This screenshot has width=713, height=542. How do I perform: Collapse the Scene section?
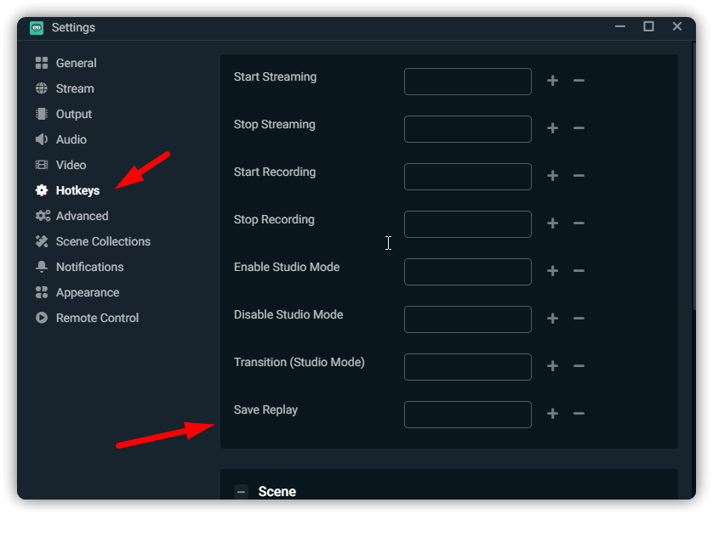click(x=242, y=492)
